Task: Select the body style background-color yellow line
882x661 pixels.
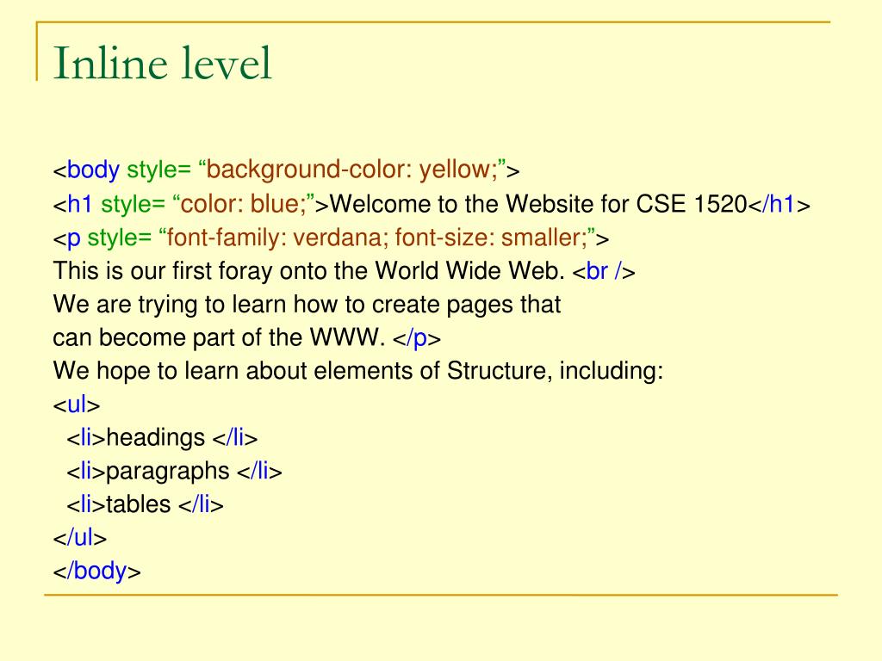Action: [x=286, y=170]
